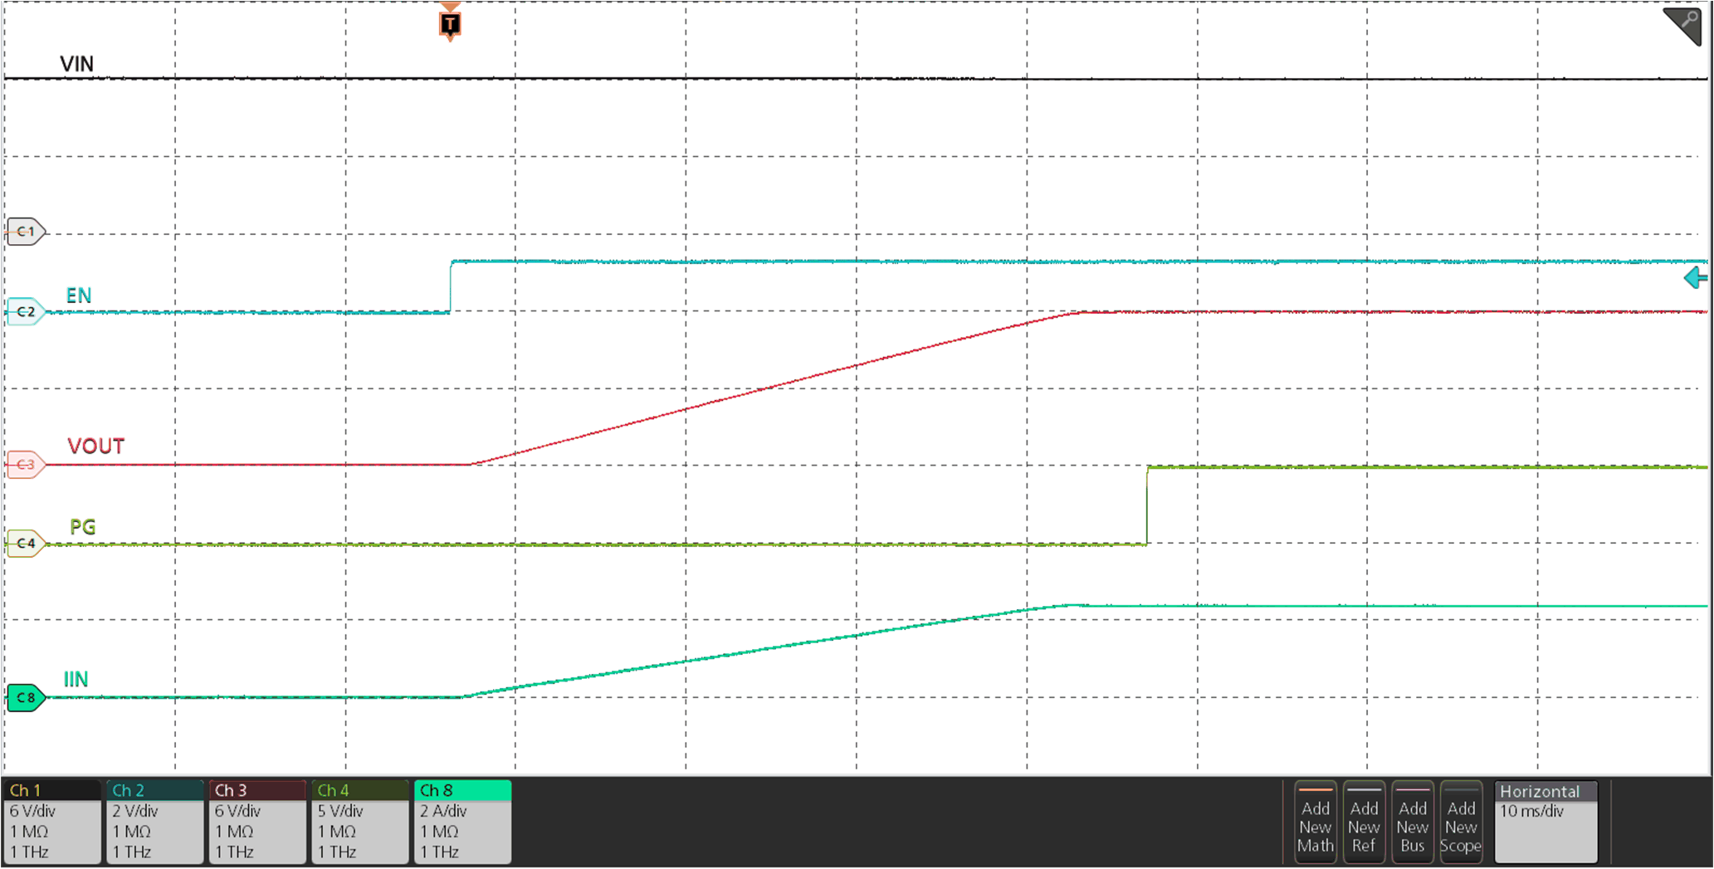The height and width of the screenshot is (869, 1714).
Task: Open the Ch 1 settings badge
Action: coord(52,822)
